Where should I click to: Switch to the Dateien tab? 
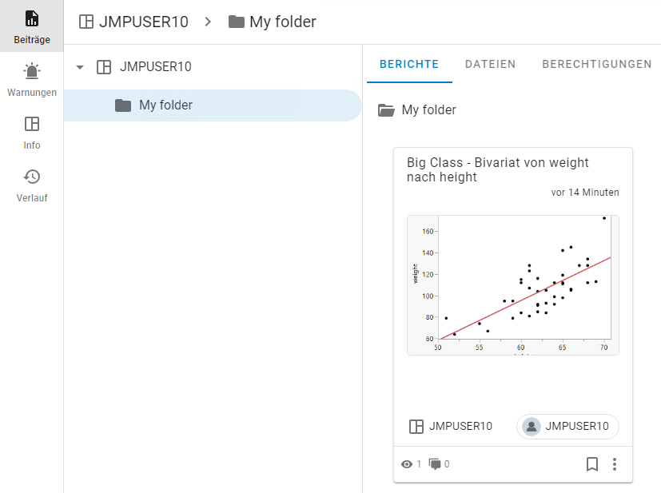(490, 65)
